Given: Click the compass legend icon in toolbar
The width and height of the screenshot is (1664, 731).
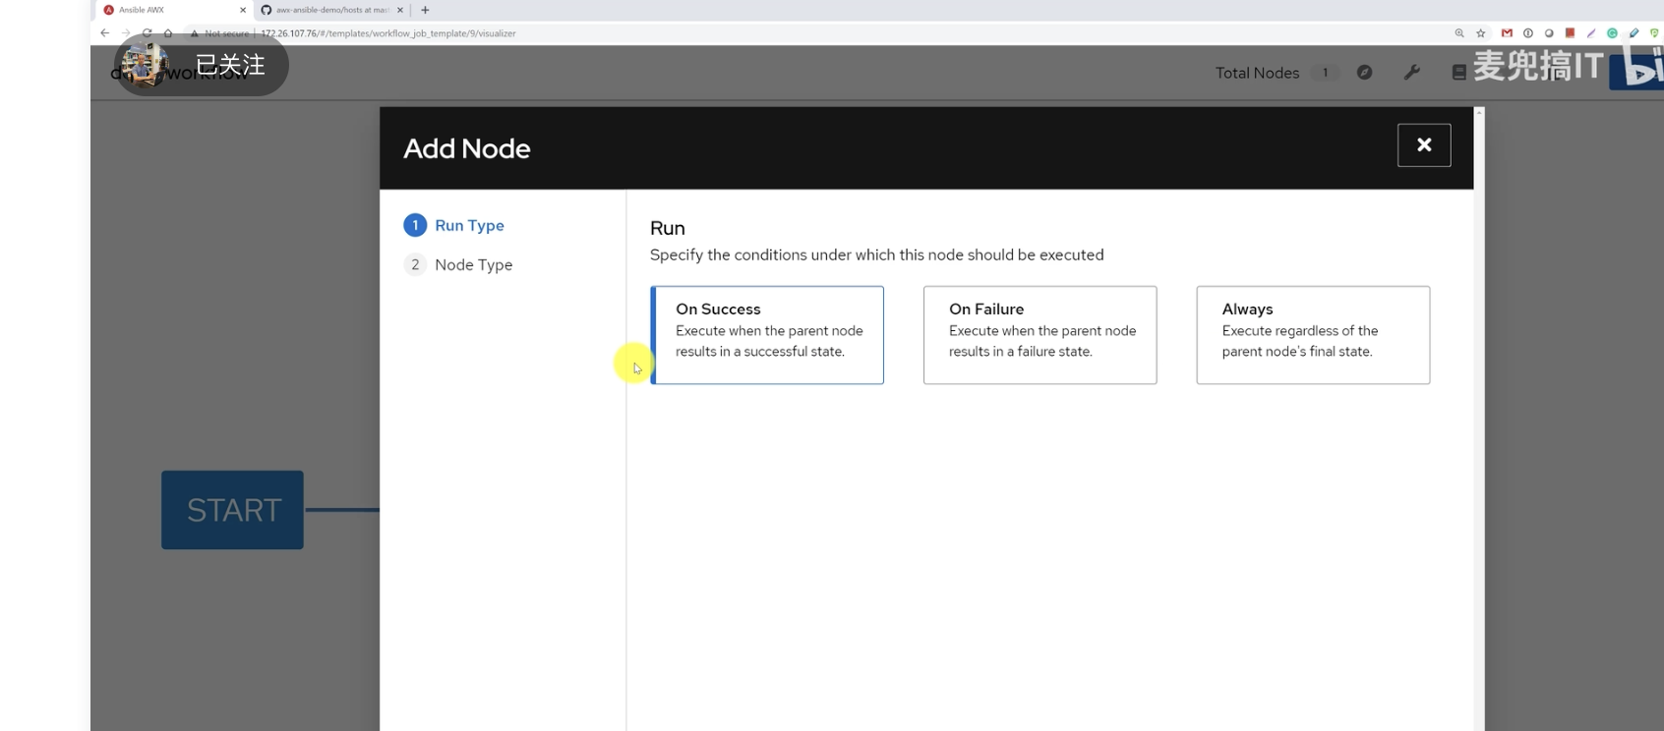Looking at the screenshot, I should (x=1364, y=73).
